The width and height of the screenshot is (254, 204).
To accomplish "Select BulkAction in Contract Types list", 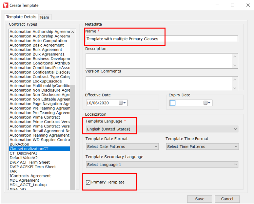I will 20,144.
